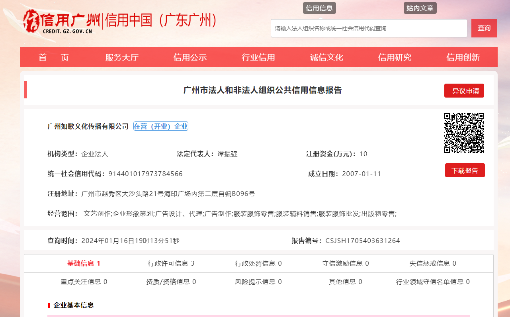Switch to the 风险提示信息 tab
510x317 pixels.
point(258,282)
